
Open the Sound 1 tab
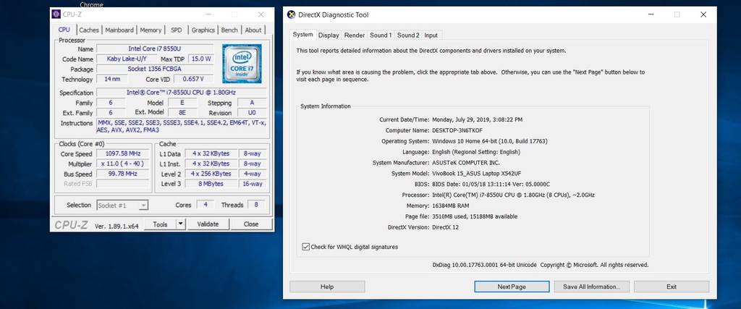(381, 35)
